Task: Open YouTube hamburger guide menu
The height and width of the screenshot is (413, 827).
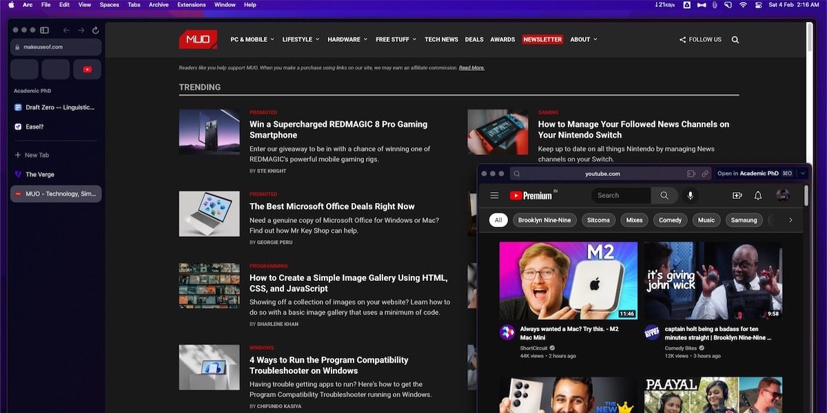Action: tap(494, 195)
